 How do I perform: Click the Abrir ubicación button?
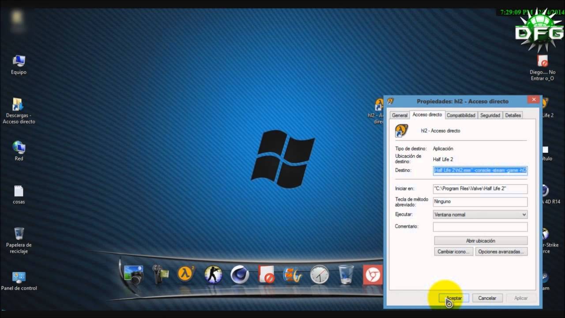(x=481, y=241)
